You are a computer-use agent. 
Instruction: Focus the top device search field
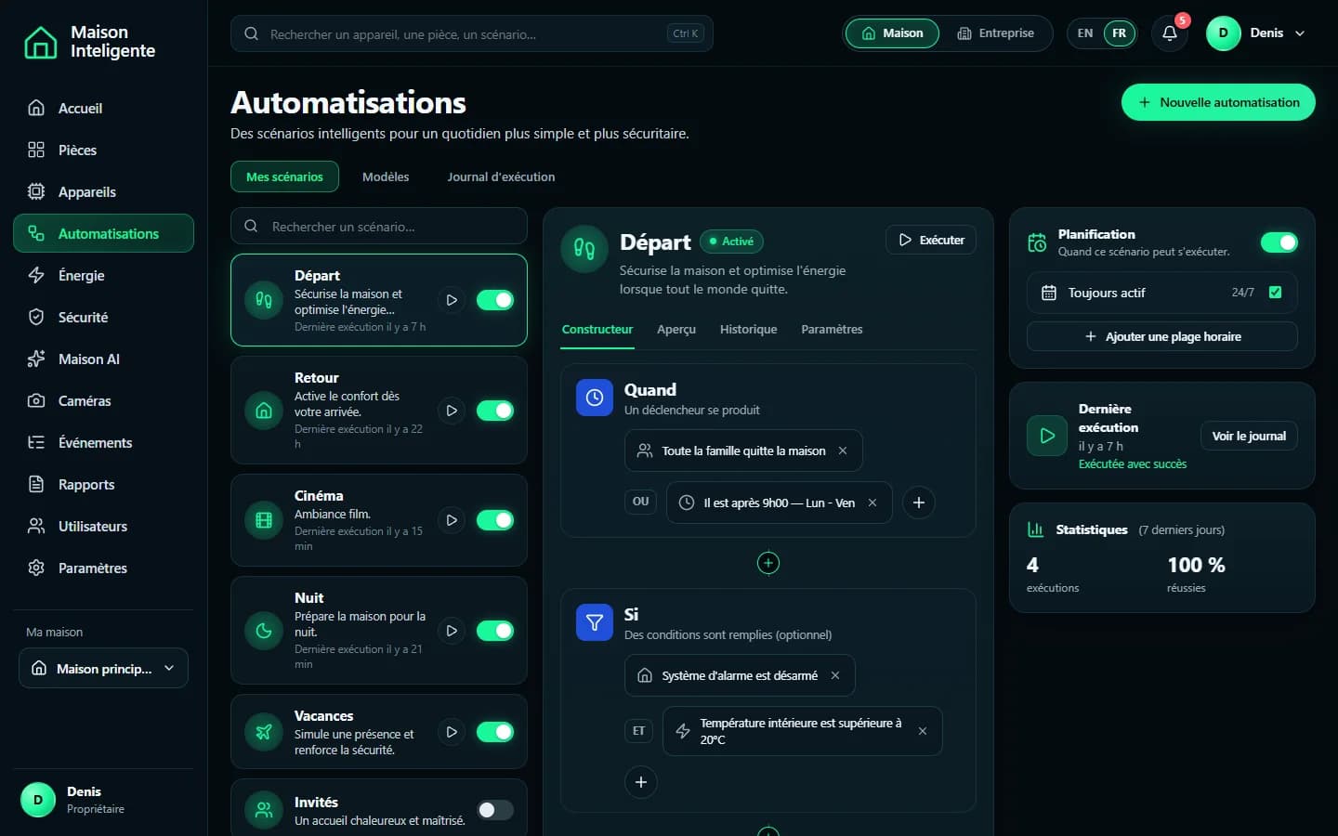click(472, 33)
